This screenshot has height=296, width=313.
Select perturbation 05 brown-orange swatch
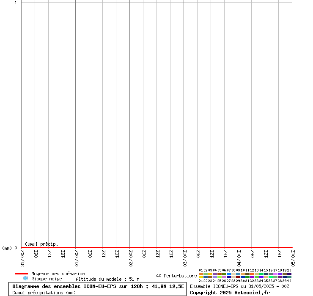pos(220,274)
